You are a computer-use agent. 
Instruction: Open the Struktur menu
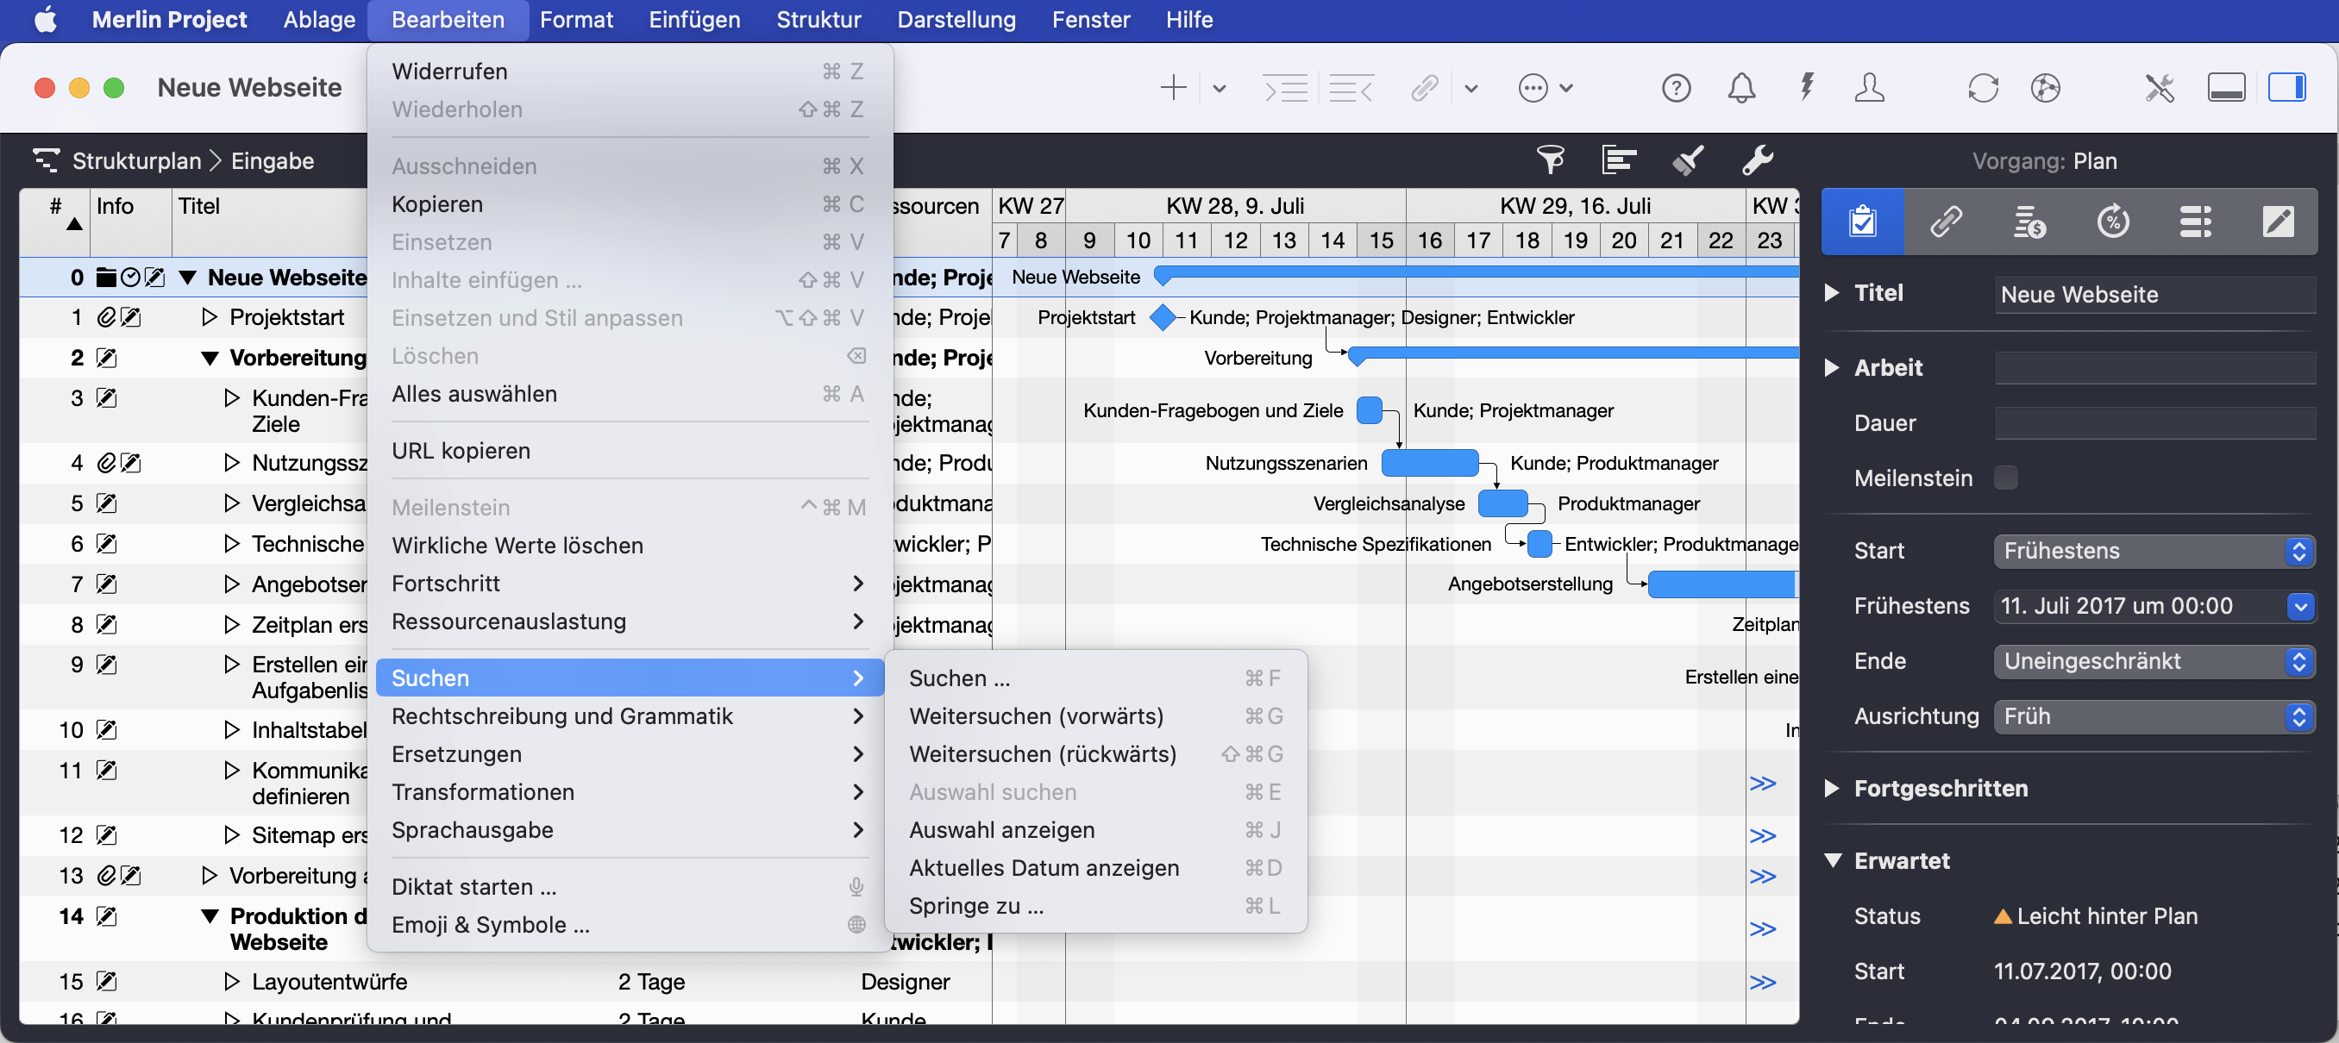coord(818,20)
